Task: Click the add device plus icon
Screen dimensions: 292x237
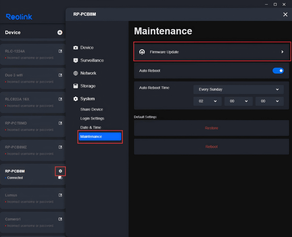Action: coord(60,32)
